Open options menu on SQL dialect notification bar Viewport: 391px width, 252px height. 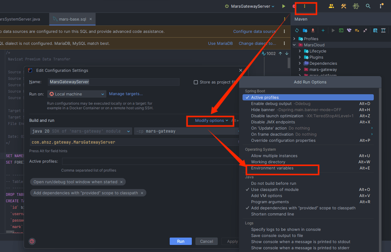pos(285,43)
